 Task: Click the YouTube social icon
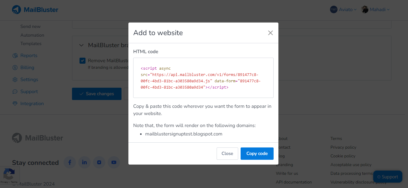(114, 162)
